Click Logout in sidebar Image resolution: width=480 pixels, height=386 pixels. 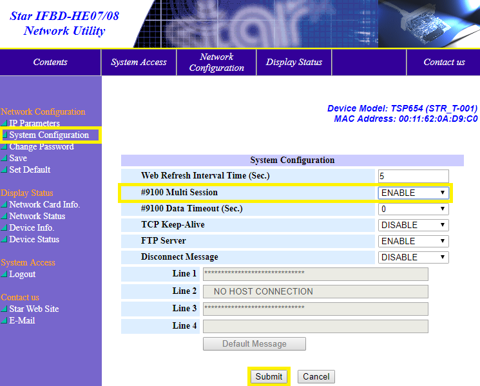point(23,274)
